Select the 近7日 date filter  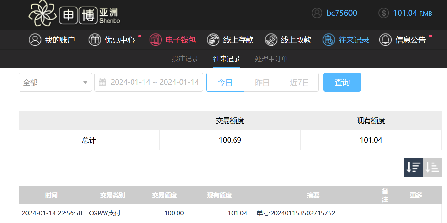coord(300,83)
